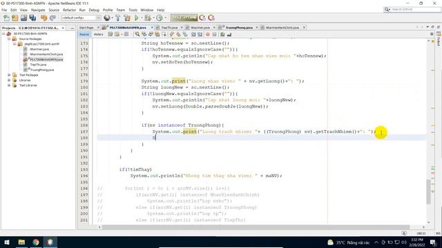
Task: Toggle Rectangular Selection in editor toolbar
Action: (164, 34)
